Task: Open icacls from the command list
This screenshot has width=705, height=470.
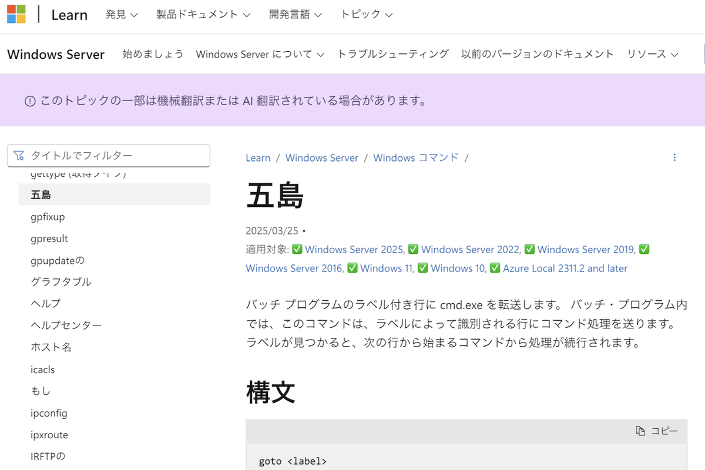Action: tap(42, 369)
